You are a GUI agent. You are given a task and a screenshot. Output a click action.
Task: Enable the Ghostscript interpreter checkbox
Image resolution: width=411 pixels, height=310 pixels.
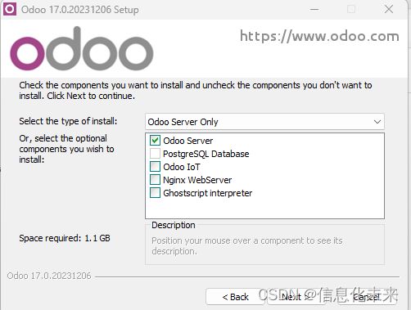pyautogui.click(x=155, y=193)
